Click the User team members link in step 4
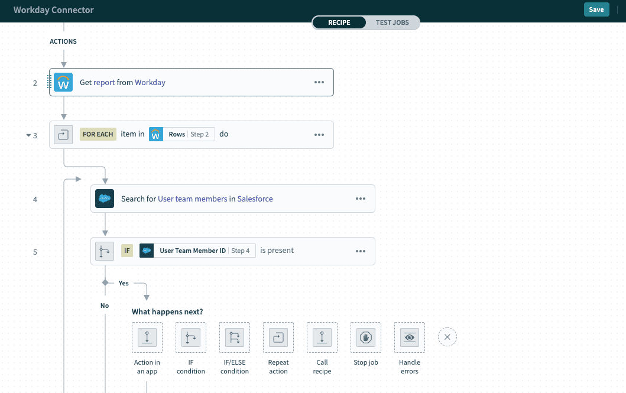The image size is (626, 393). 192,199
